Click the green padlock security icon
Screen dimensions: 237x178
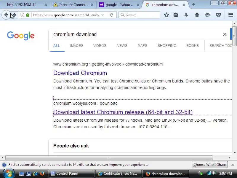click(x=28, y=15)
